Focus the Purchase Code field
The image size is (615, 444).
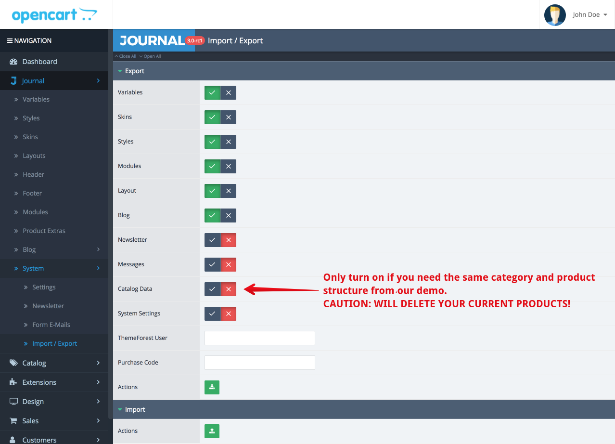point(260,363)
